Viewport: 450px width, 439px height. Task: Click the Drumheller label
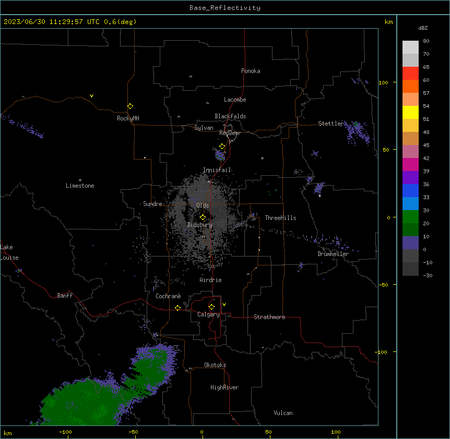[x=333, y=254]
